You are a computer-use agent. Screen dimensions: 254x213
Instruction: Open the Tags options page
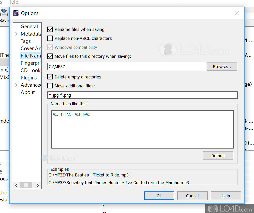point(26,41)
